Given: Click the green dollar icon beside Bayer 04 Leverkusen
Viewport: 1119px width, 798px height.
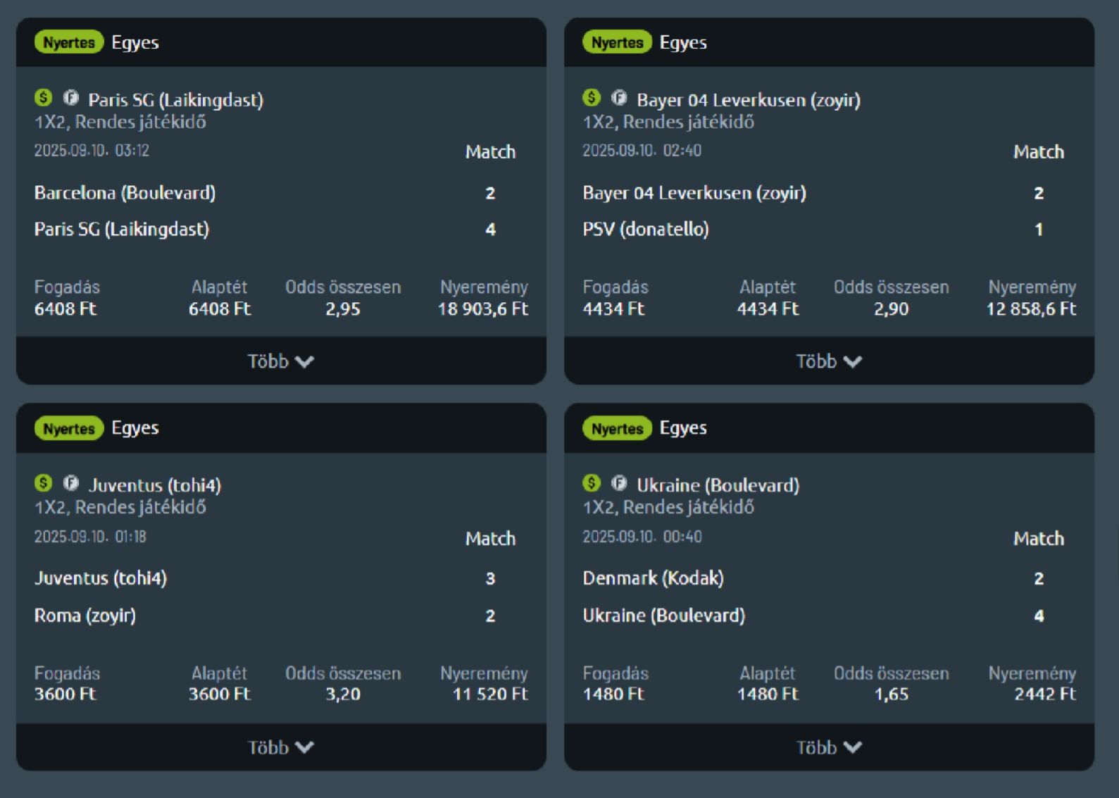Looking at the screenshot, I should pyautogui.click(x=592, y=98).
